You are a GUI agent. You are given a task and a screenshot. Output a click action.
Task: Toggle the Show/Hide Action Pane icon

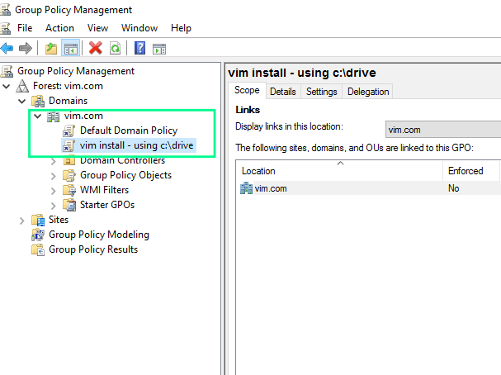click(159, 48)
